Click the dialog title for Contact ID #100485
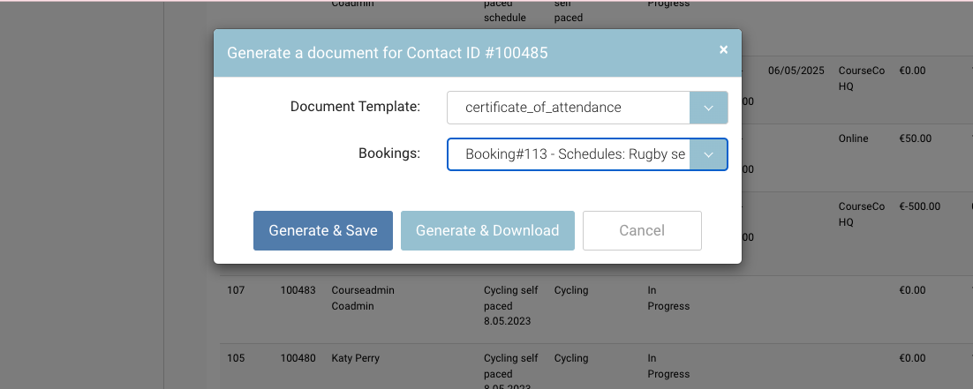This screenshot has height=389, width=973. tap(388, 53)
